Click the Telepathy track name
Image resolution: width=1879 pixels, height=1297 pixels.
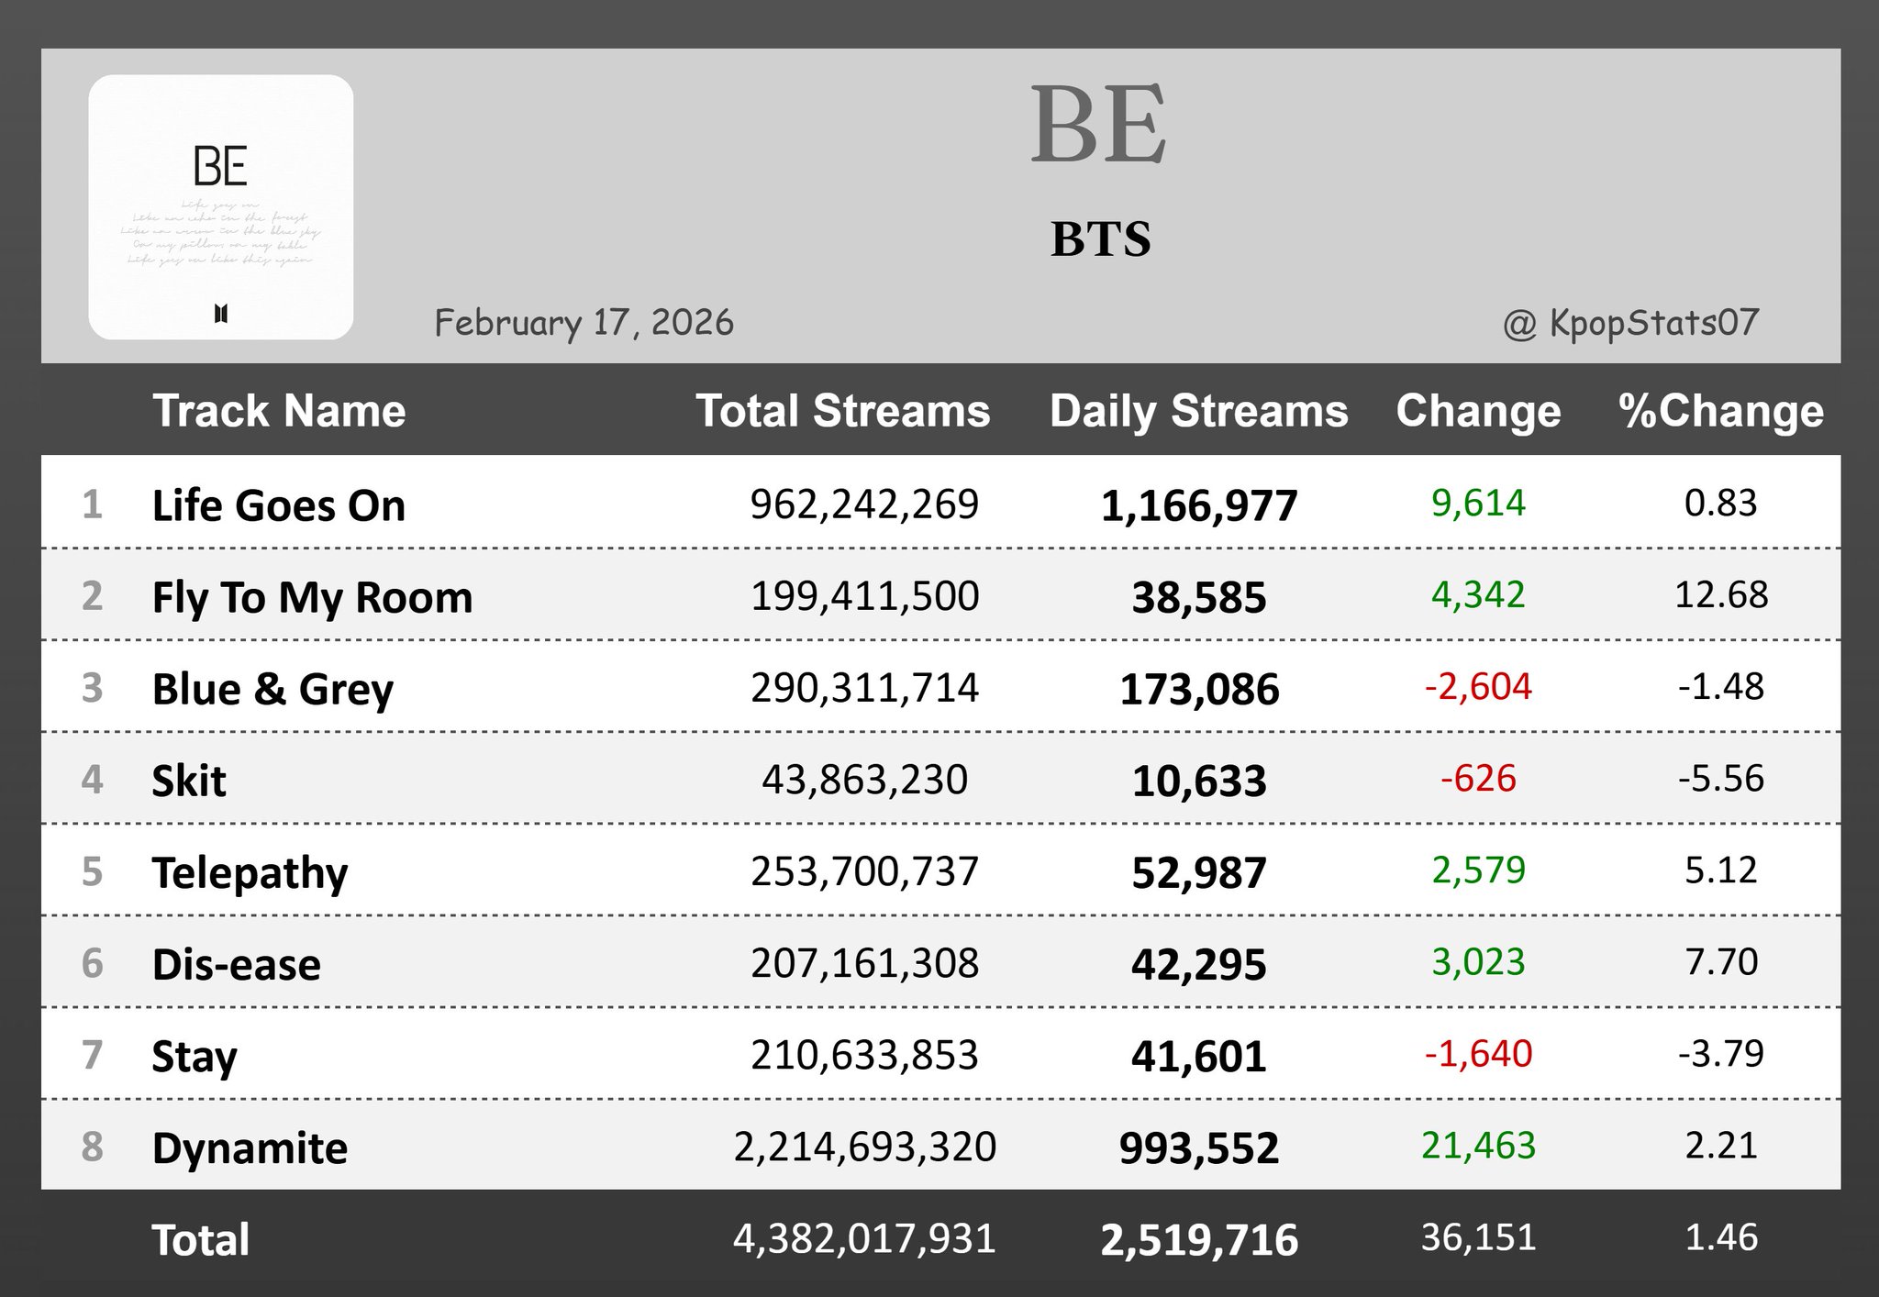250,872
